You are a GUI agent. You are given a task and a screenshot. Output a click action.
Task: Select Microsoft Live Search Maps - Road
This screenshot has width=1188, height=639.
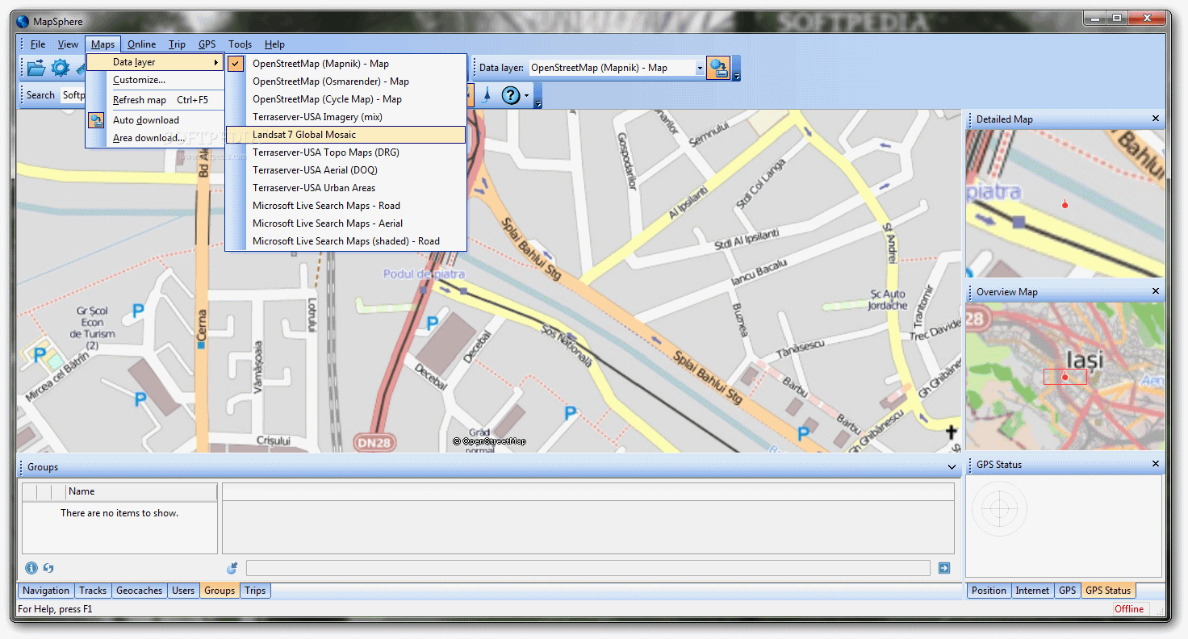pyautogui.click(x=346, y=206)
